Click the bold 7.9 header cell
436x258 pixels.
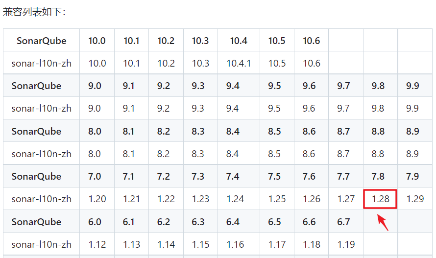click(x=412, y=176)
